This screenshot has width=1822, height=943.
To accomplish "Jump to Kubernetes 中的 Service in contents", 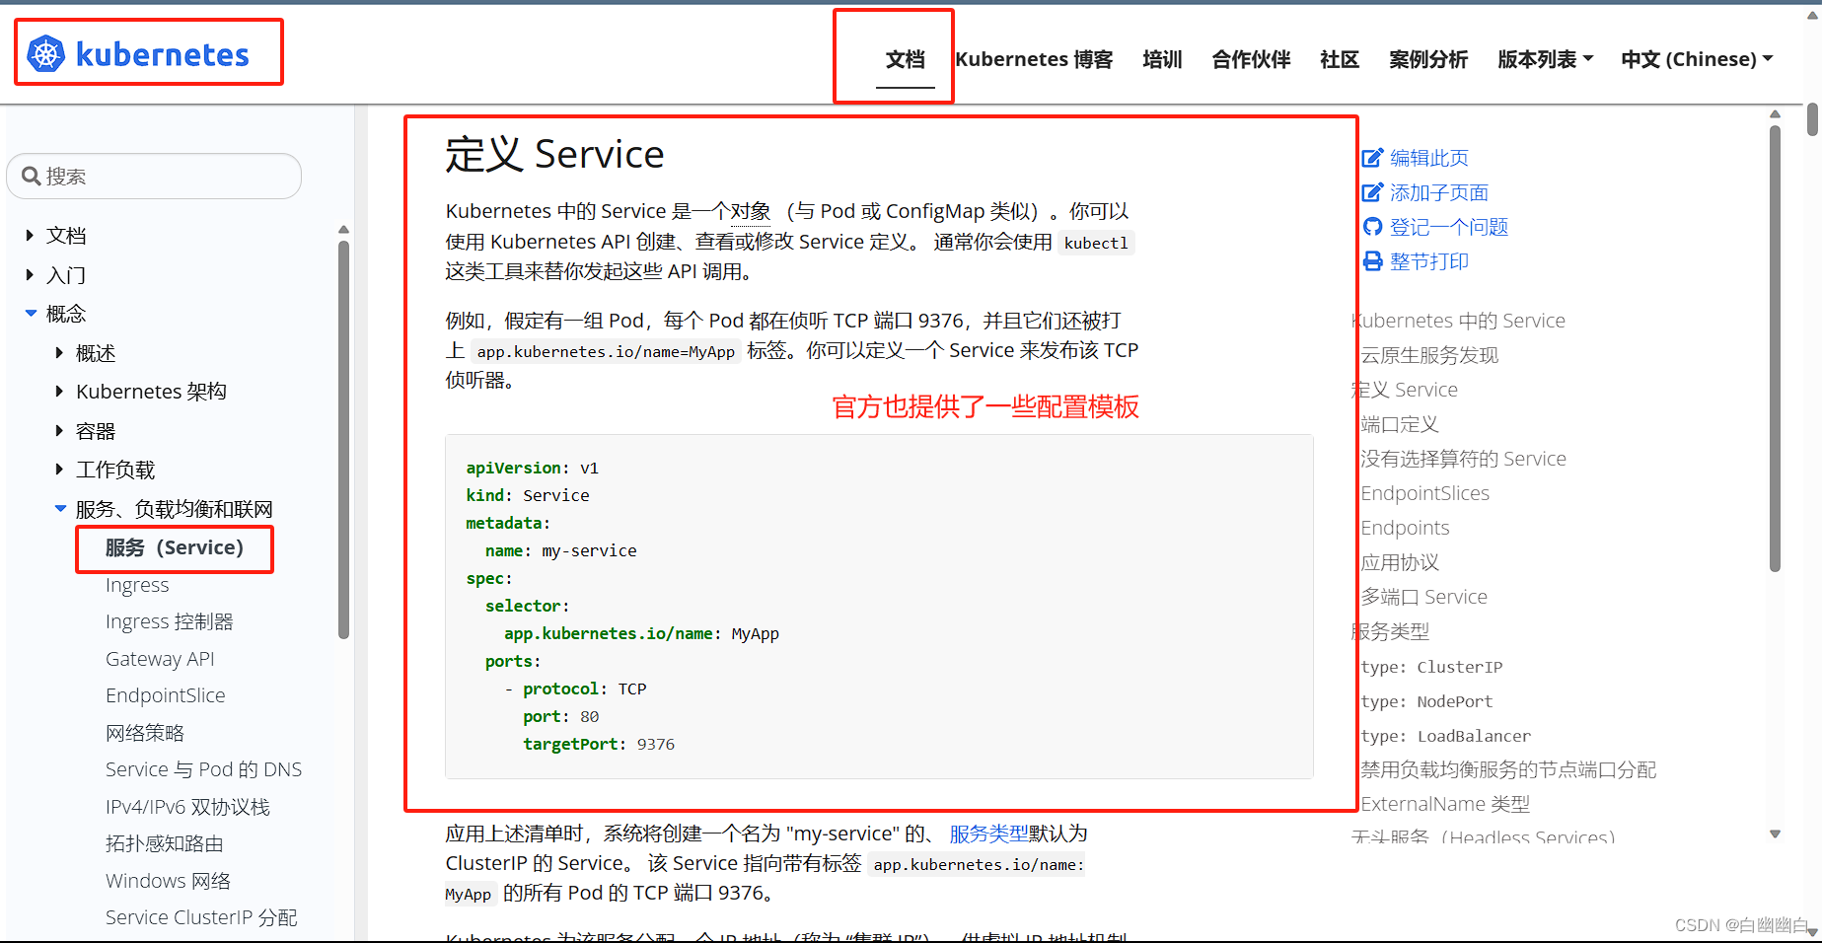I will click(1459, 321).
